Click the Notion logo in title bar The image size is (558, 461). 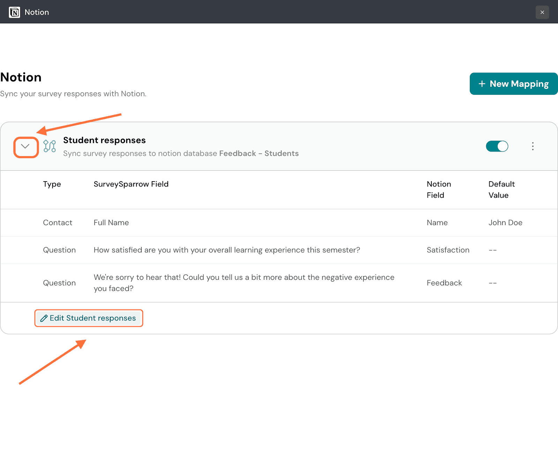(x=14, y=12)
